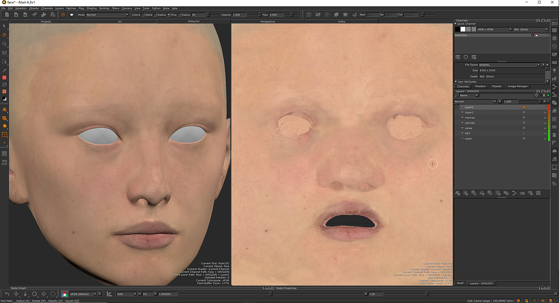Click the R button beside sRGB dropdown

[100, 294]
